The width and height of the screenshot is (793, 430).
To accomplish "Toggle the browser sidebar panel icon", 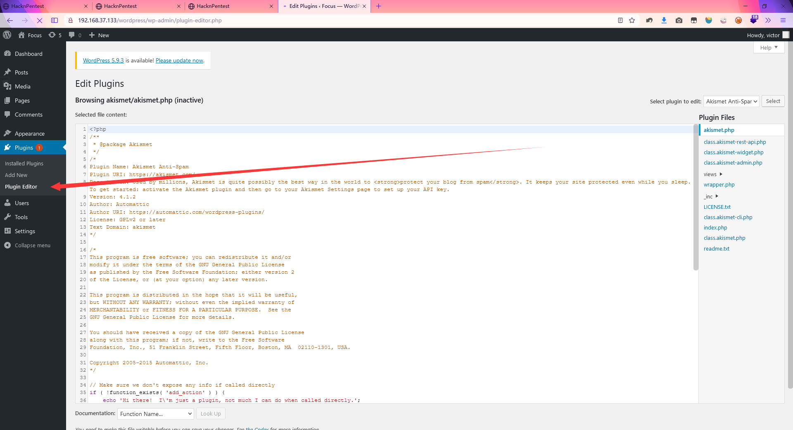I will (x=55, y=20).
